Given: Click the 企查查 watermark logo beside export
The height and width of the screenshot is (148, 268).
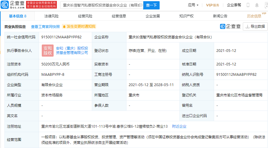Looking at the screenshot, I should pyautogui.click(x=230, y=27).
